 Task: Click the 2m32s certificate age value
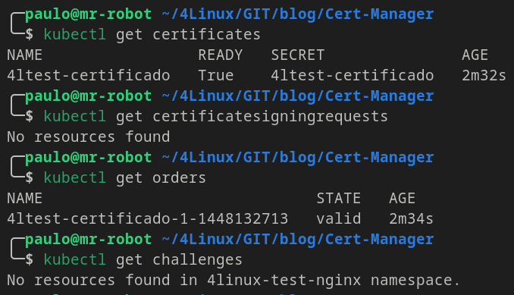coord(484,75)
